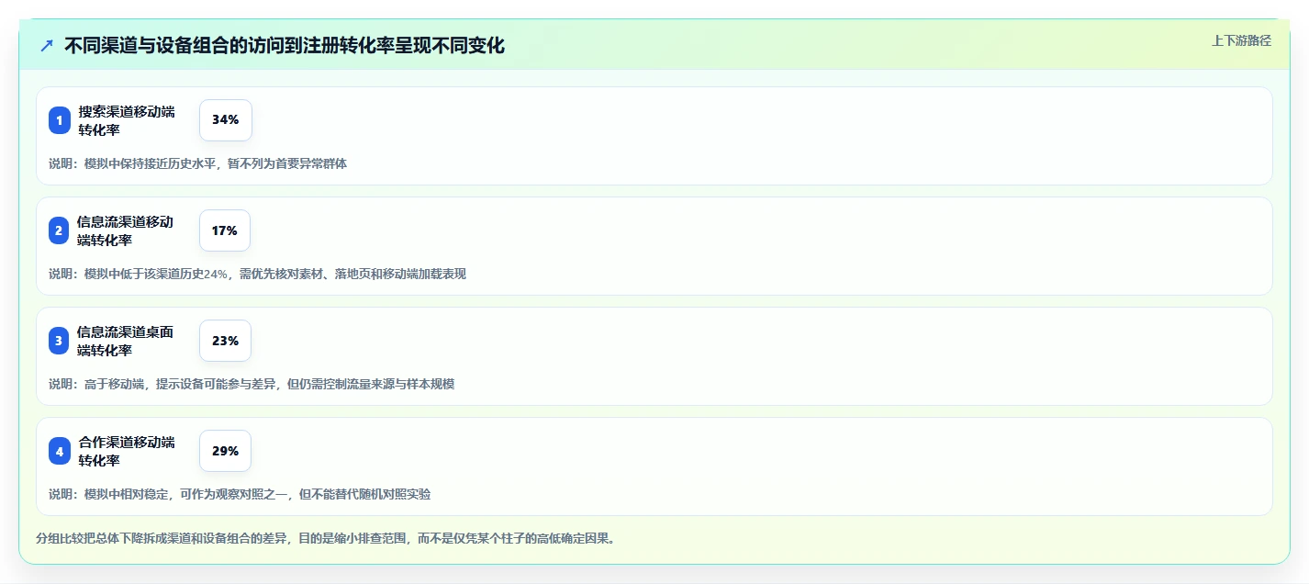Click the number 1 badge for 搜索渠道移动端
Viewport: 1309px width, 584px height.
click(60, 120)
